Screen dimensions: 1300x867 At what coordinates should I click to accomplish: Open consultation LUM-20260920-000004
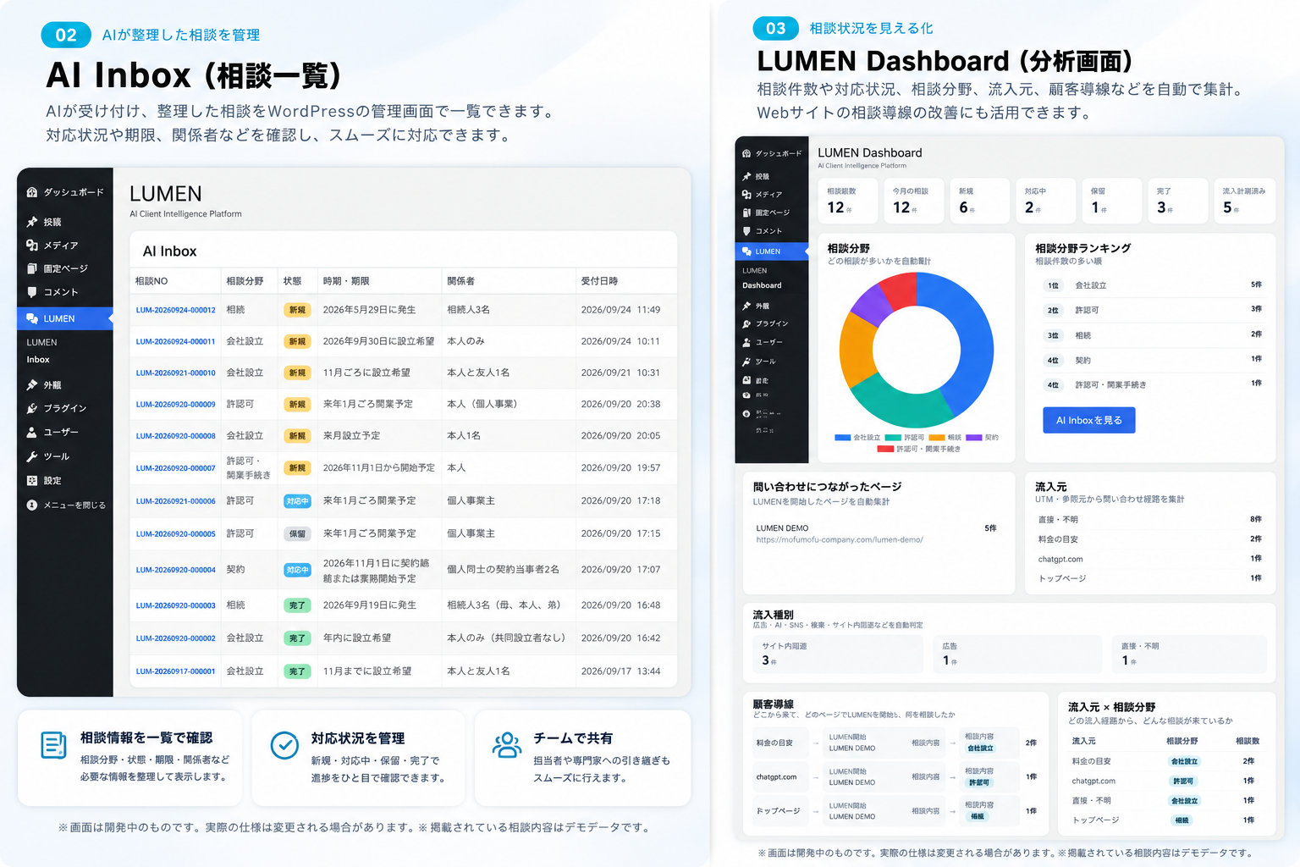pos(176,570)
